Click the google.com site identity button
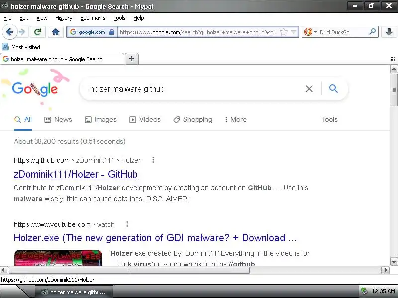This screenshot has height=298, width=398. 92,32
